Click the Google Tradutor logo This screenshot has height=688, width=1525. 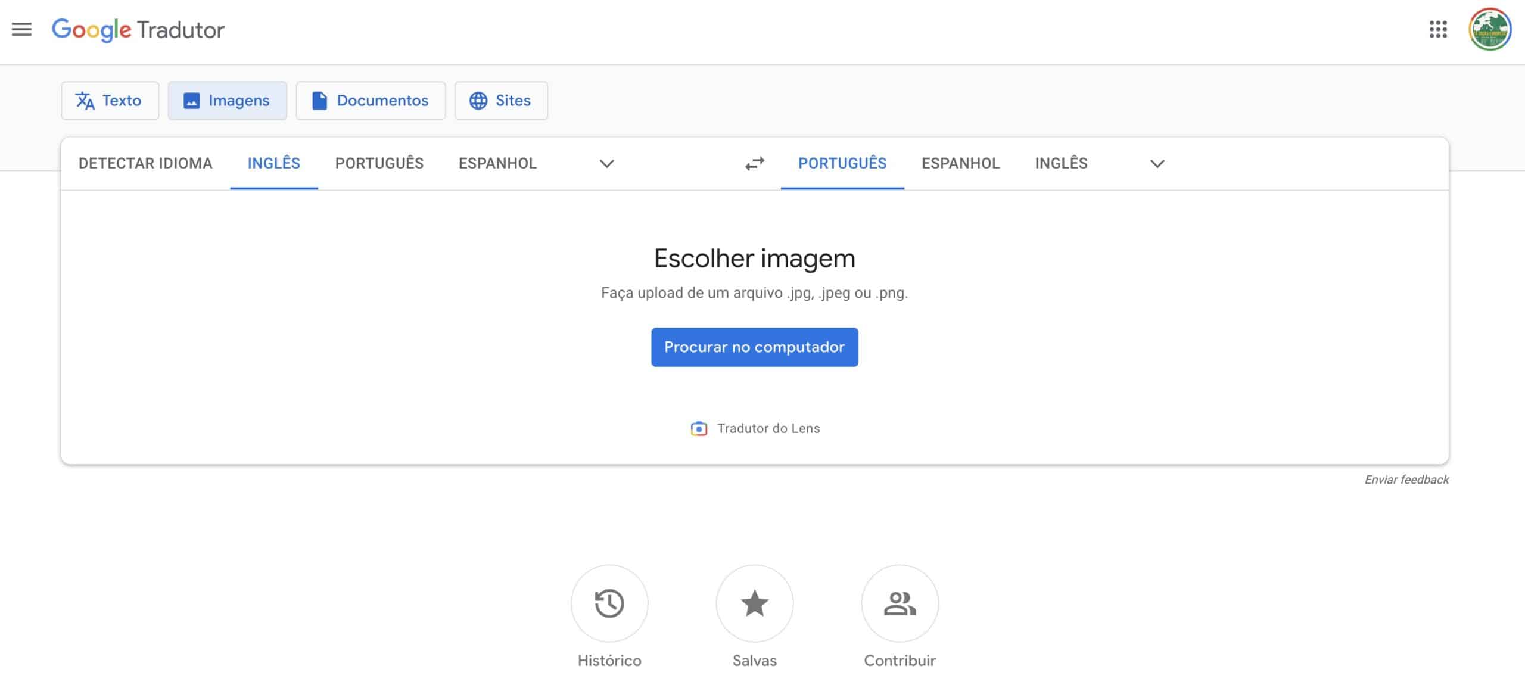(138, 30)
